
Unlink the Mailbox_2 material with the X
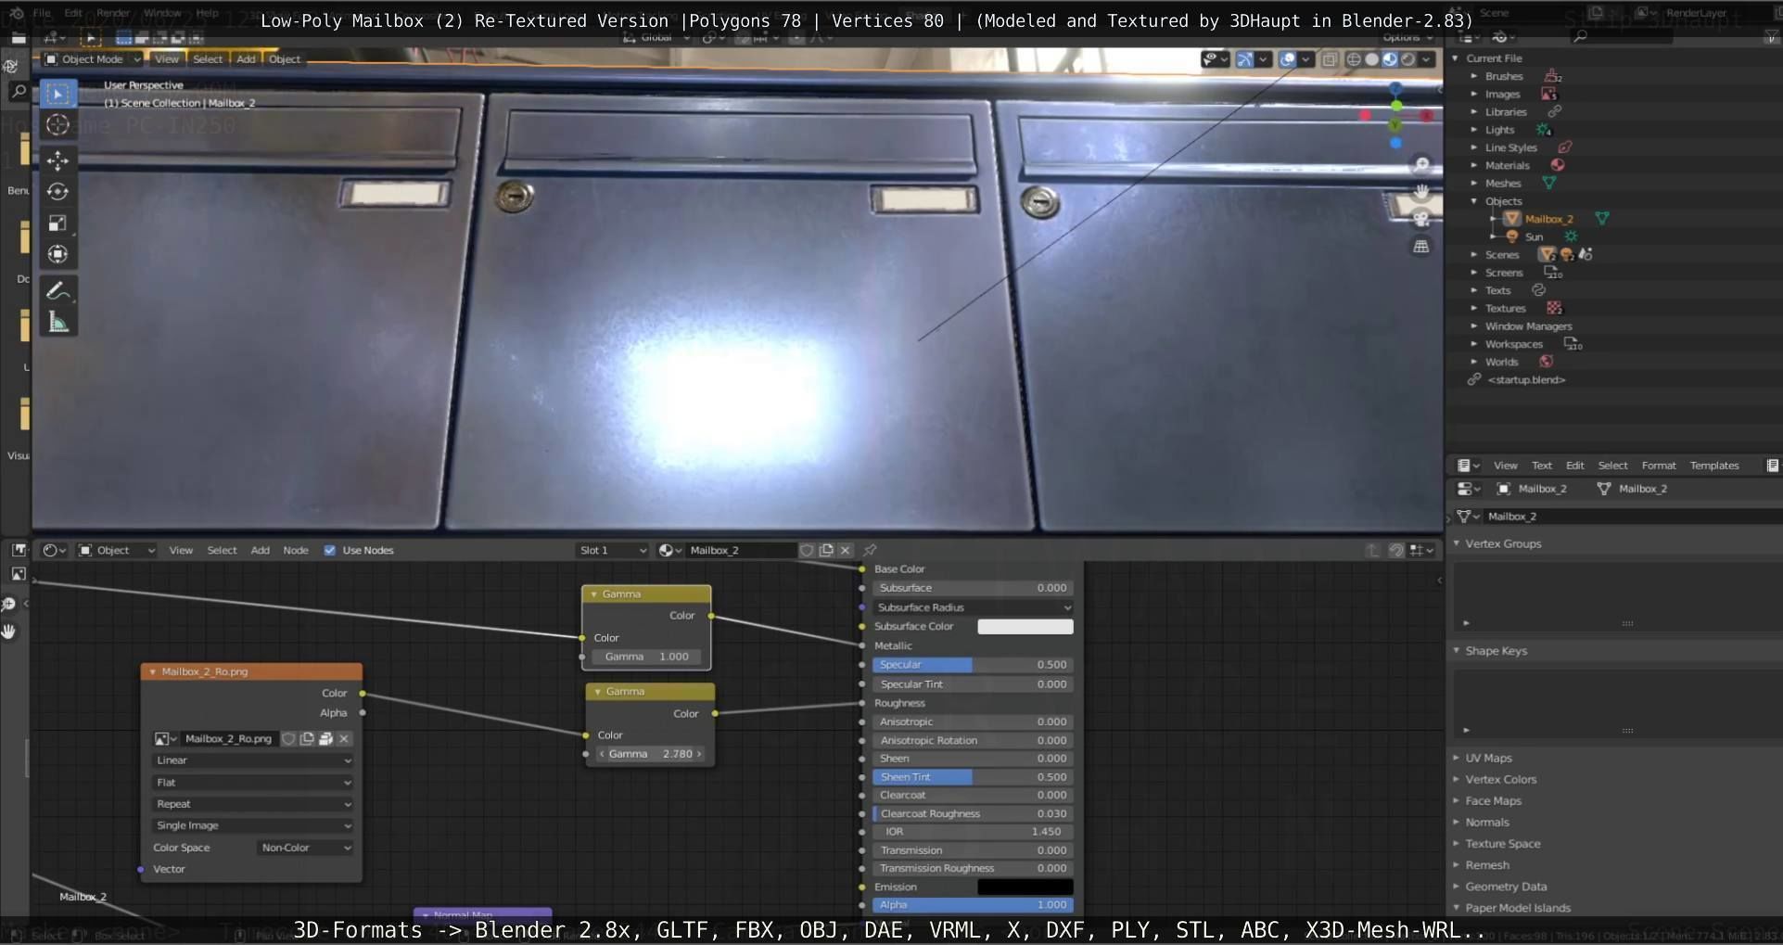click(x=845, y=550)
